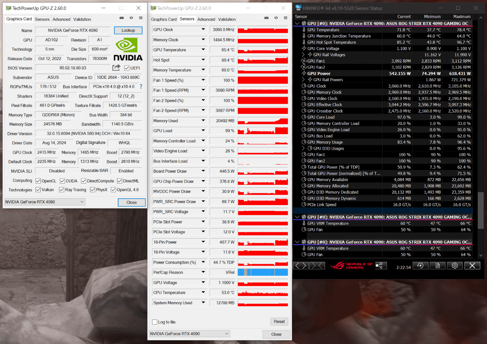
Task: Open HWiNFO sensor settings gear
Action: [x=455, y=266]
